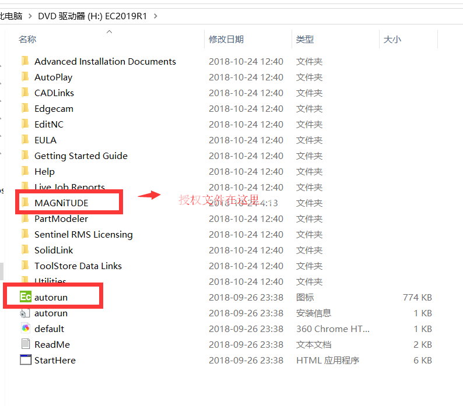Viewport: 463px width, 406px height.
Task: Click the StartHere HTML application icon
Action: pos(26,359)
